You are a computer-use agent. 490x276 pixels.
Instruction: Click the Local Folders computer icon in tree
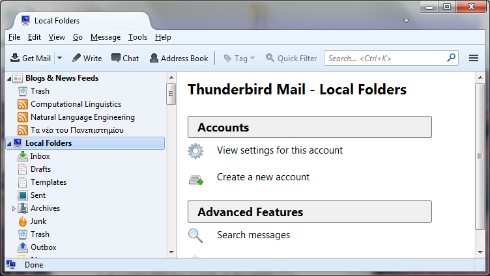18,143
